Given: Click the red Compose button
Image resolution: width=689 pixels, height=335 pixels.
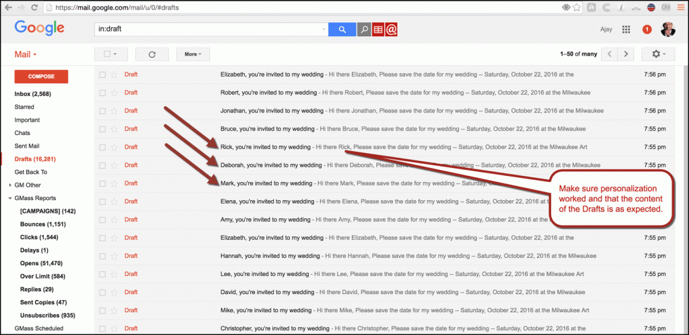Looking at the screenshot, I should pos(41,77).
